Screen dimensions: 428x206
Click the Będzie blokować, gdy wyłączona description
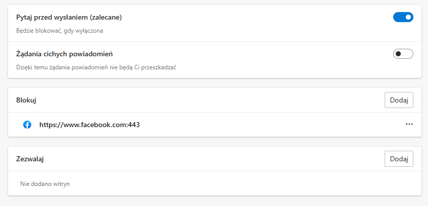click(x=59, y=31)
